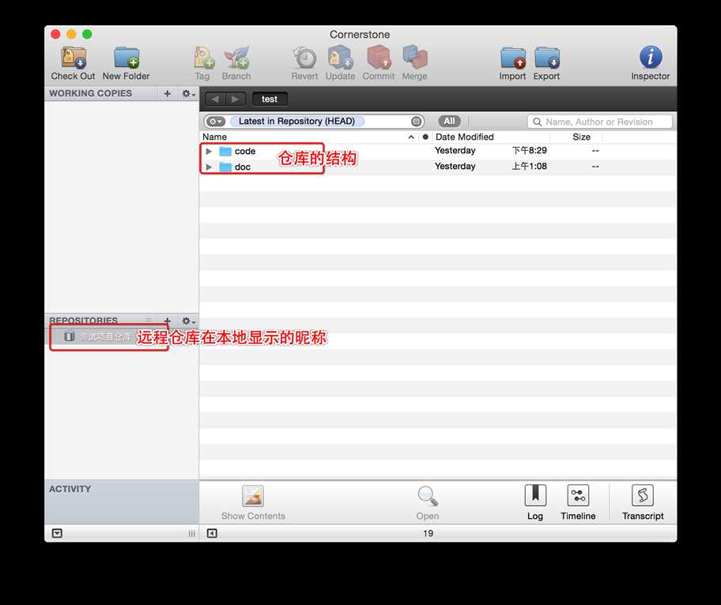Click the WORKING COPIES header
The width and height of the screenshot is (721, 605).
pyautogui.click(x=91, y=93)
